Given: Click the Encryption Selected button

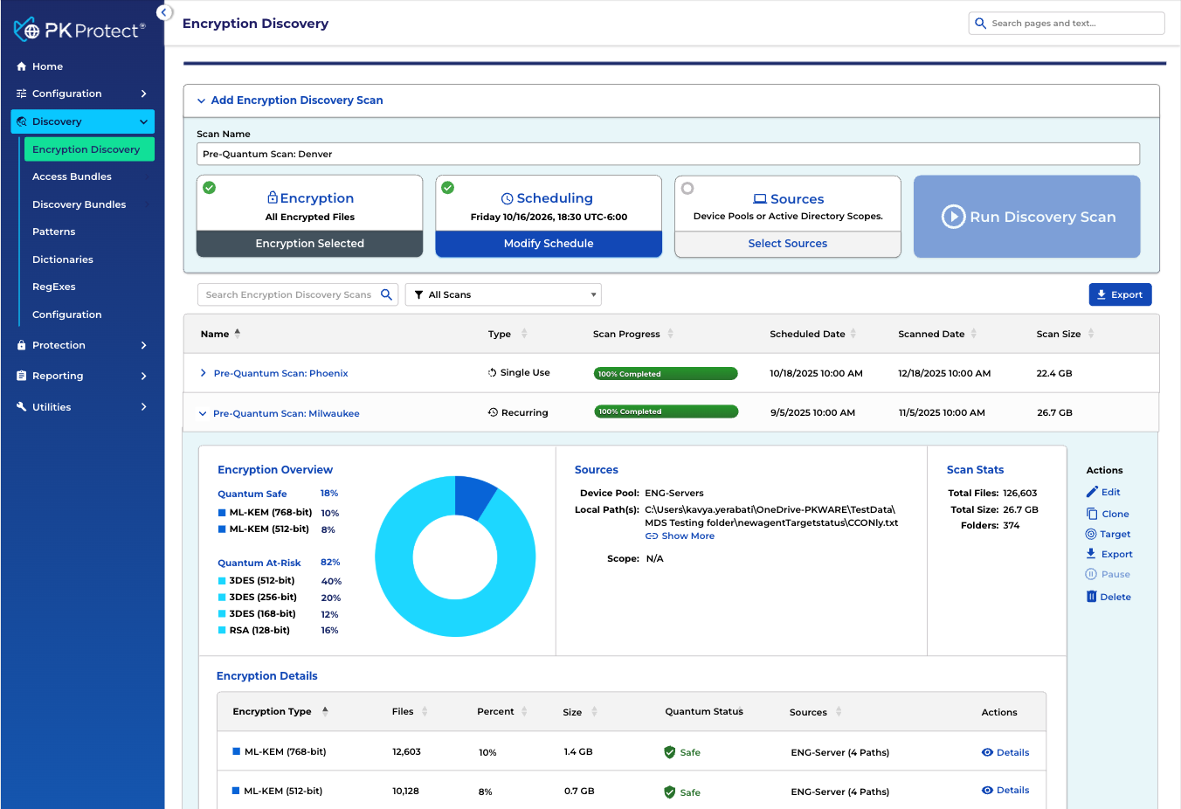Looking at the screenshot, I should 310,244.
